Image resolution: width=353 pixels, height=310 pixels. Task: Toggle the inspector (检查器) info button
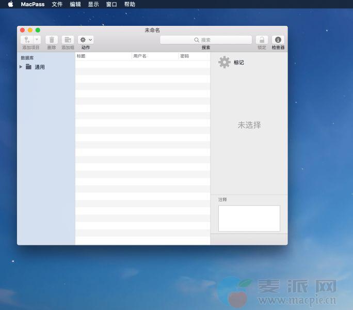278,40
